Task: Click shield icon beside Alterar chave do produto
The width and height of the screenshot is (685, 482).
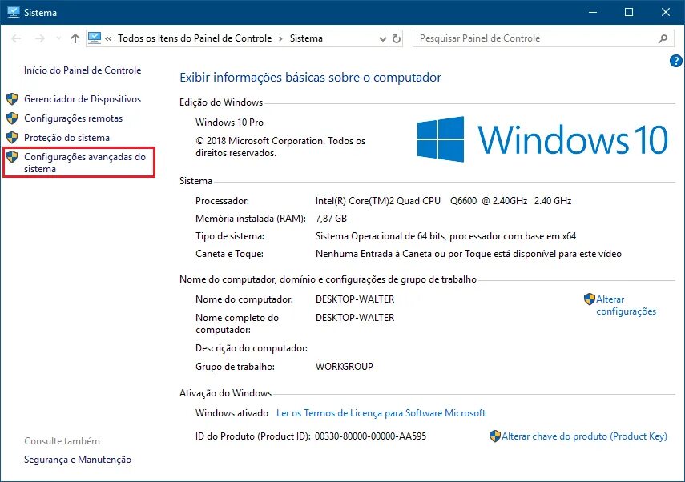Action: (x=494, y=436)
